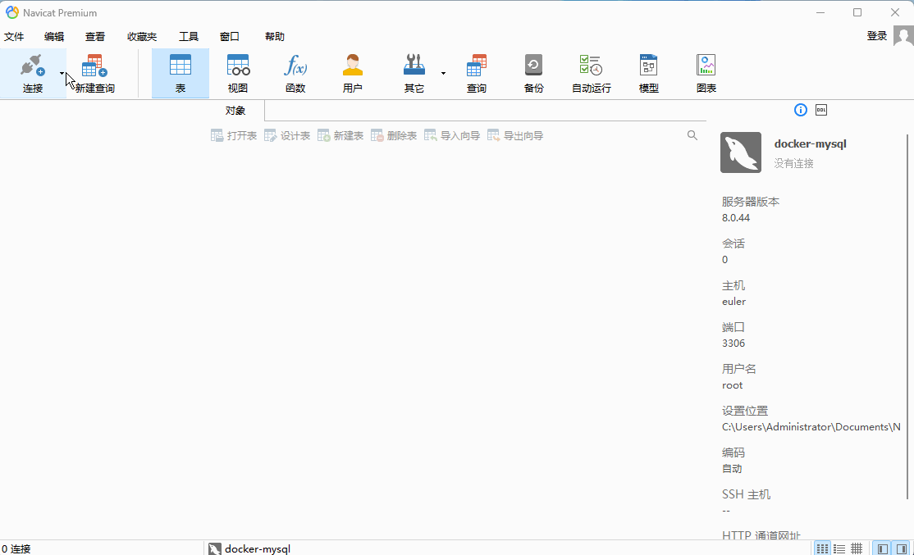914x555 pixels.
Task: Expand the 连接 dropdown arrow
Action: point(62,73)
